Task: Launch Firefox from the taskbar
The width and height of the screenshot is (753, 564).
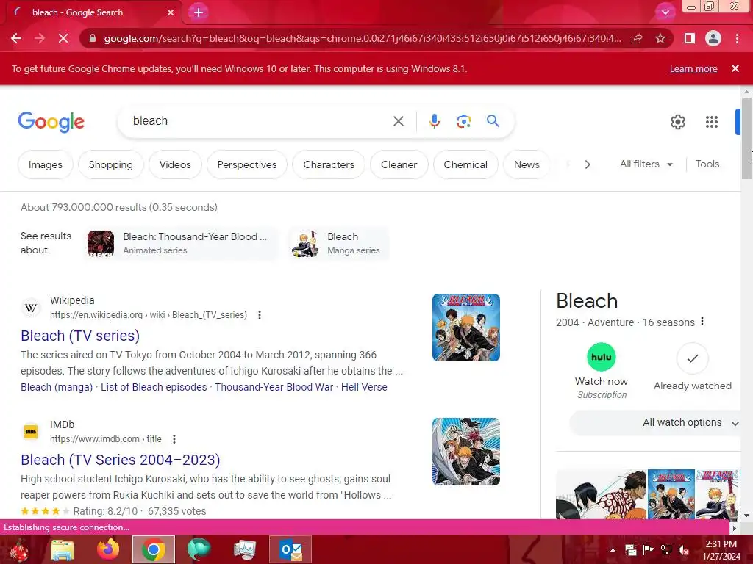Action: [107, 549]
